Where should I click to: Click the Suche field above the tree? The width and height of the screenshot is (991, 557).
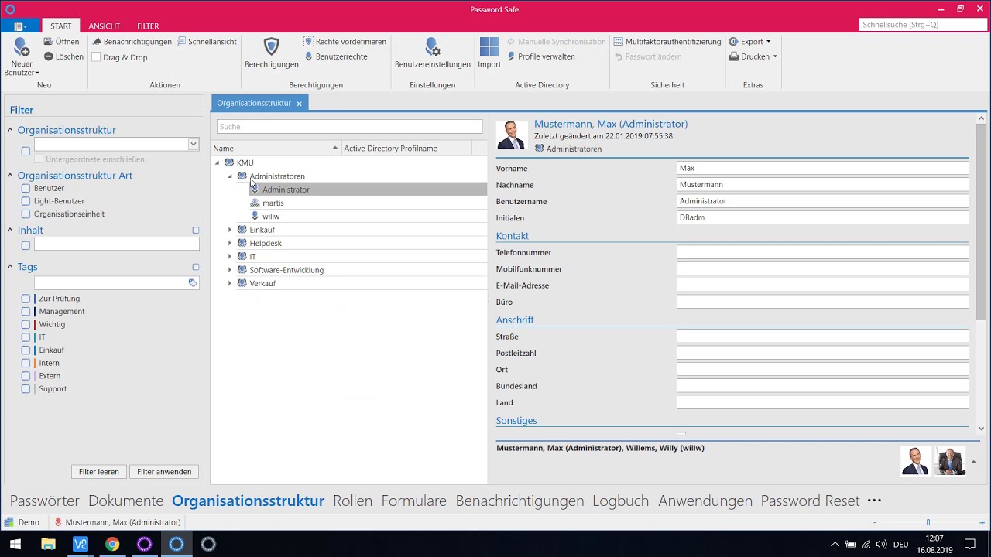point(350,127)
